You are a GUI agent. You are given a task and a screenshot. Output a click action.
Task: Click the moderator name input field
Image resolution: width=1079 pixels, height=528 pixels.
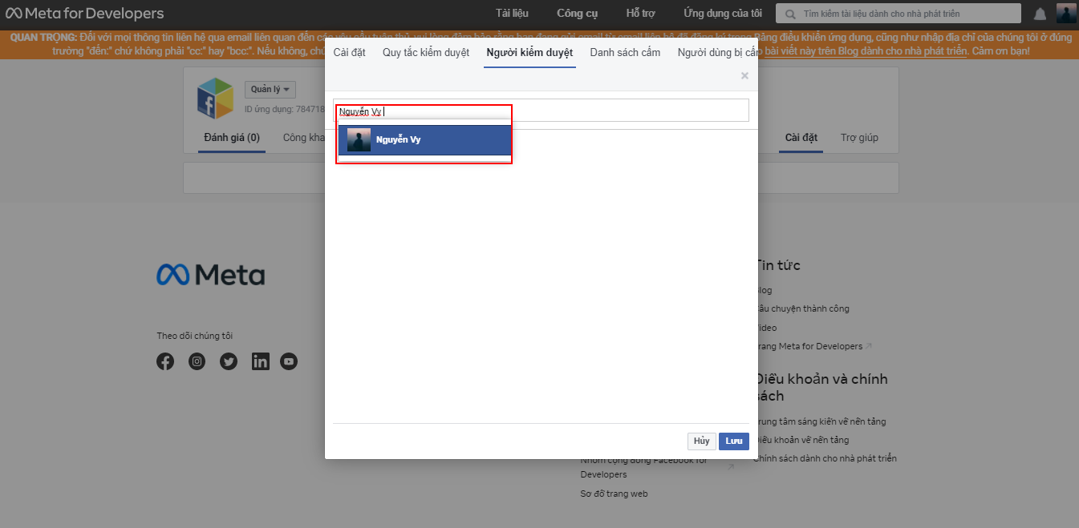(x=562, y=111)
